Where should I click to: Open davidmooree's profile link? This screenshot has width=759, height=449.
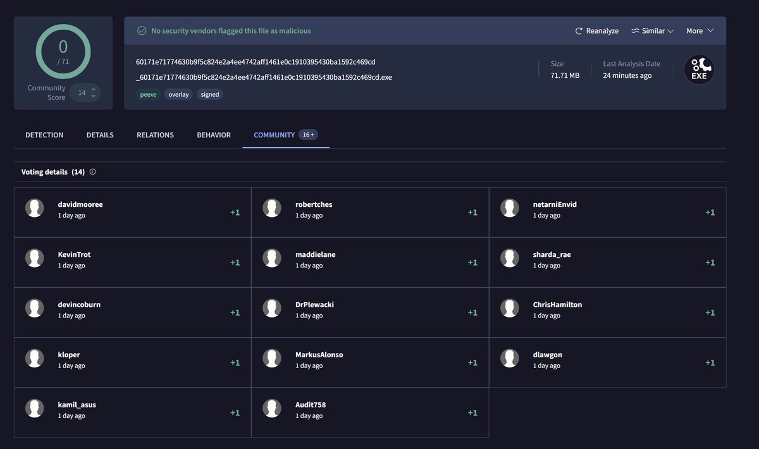click(80, 204)
